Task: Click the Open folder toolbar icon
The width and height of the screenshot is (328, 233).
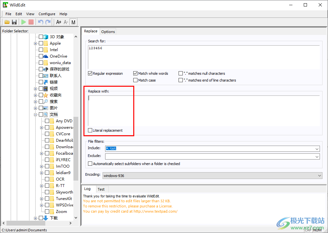Action: click(x=6, y=22)
